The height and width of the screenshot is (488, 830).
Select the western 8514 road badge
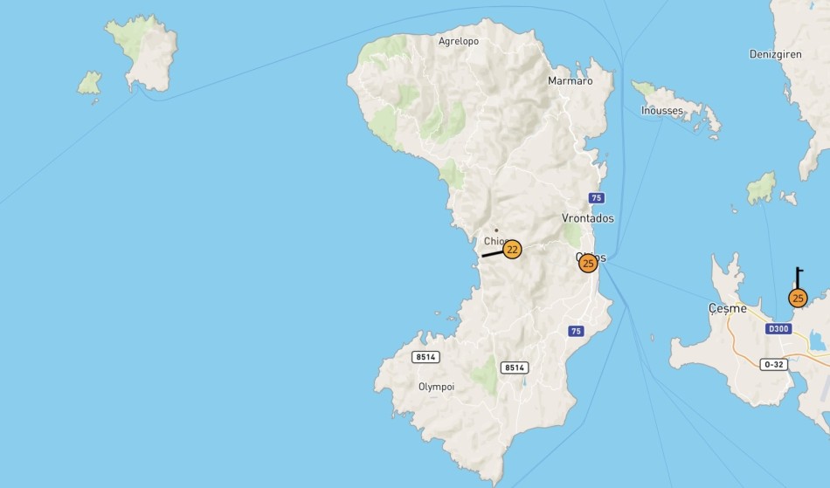pos(425,357)
